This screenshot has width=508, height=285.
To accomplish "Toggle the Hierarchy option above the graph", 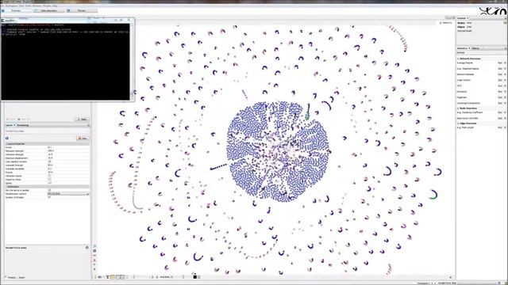I will point(446,23).
